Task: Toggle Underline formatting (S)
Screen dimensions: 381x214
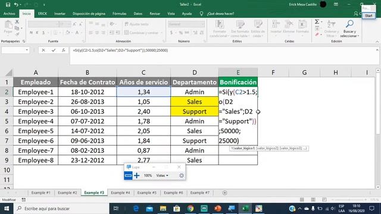Action: coord(43,33)
